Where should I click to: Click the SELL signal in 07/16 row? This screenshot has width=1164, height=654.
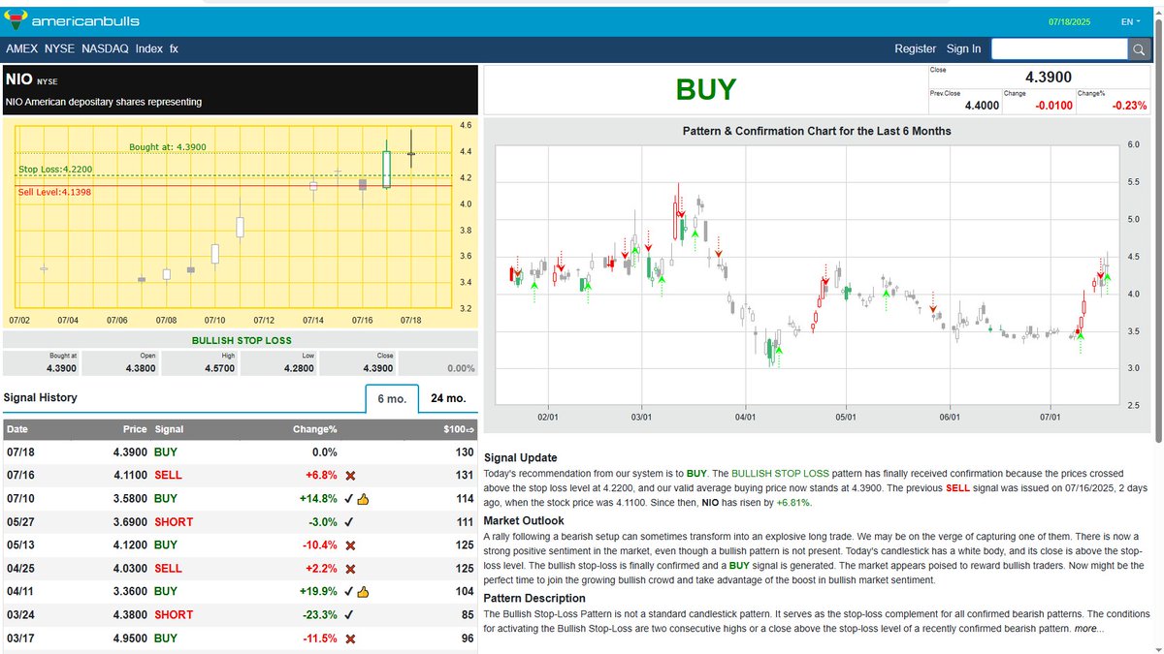click(168, 476)
